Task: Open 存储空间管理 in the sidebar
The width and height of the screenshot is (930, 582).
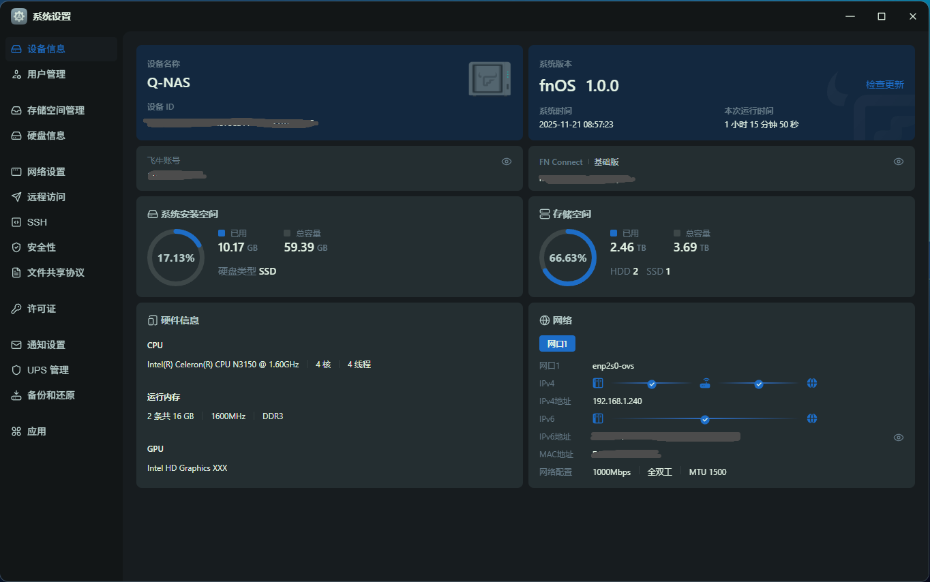Action: click(55, 110)
